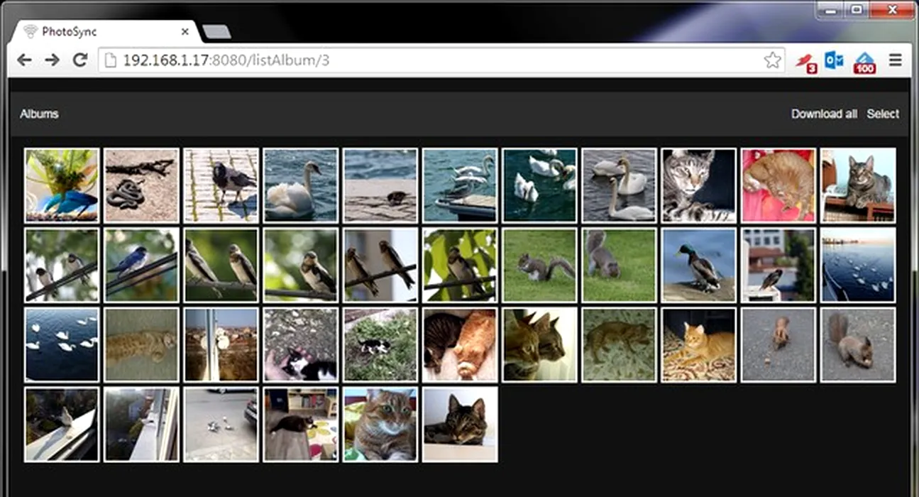The height and width of the screenshot is (497, 919).
Task: Open the cat in room with shelves photo
Action: click(x=300, y=425)
